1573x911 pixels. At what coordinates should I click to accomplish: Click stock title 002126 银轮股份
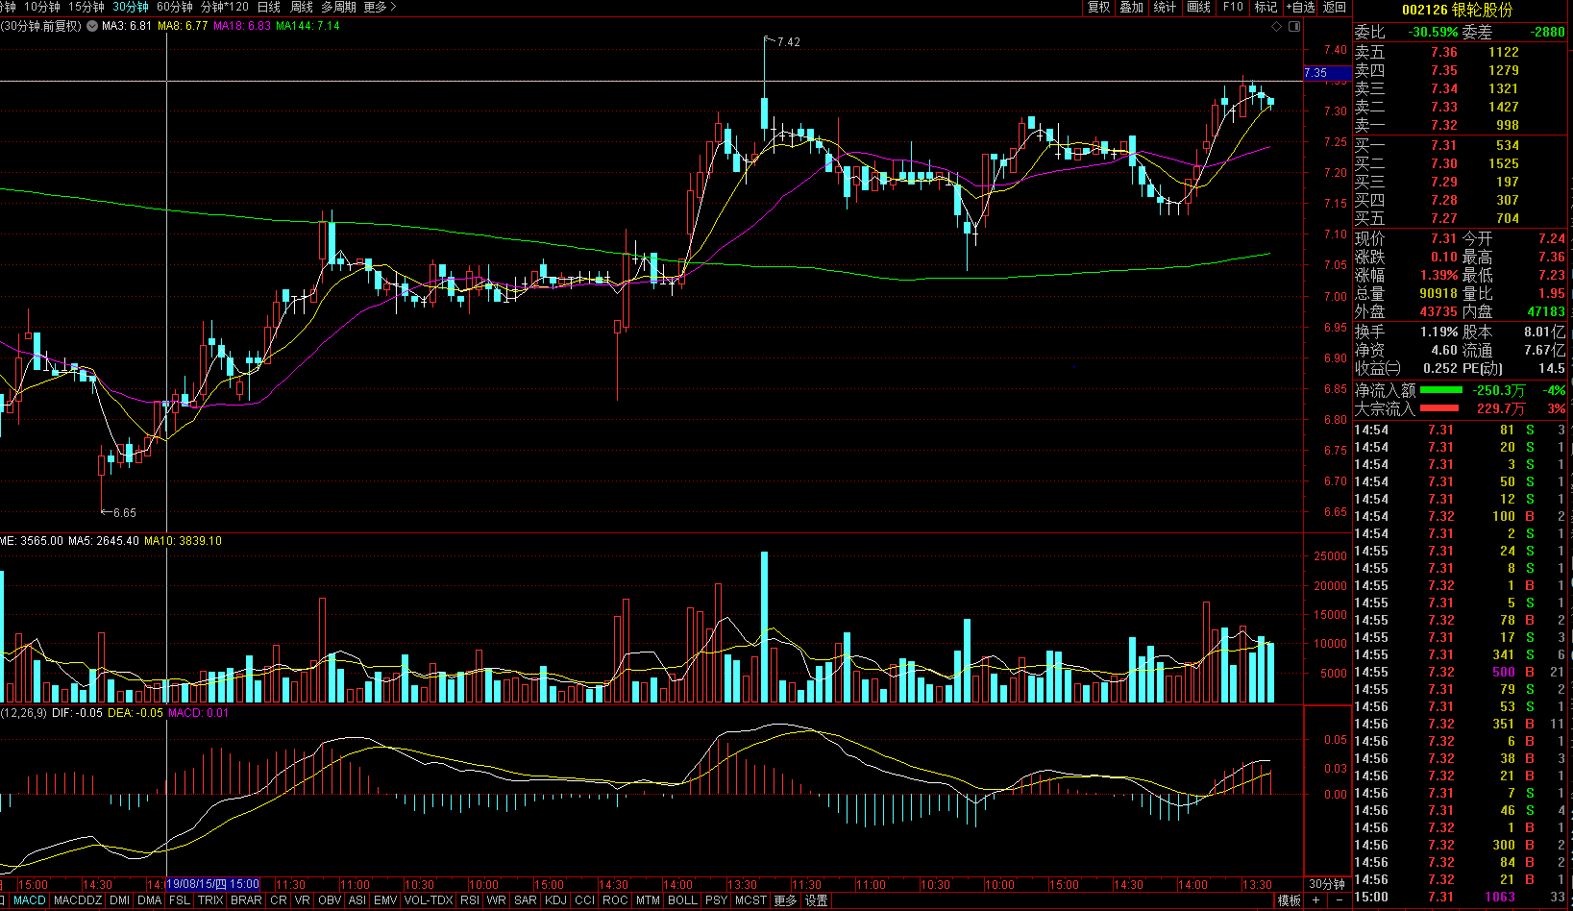pos(1457,10)
